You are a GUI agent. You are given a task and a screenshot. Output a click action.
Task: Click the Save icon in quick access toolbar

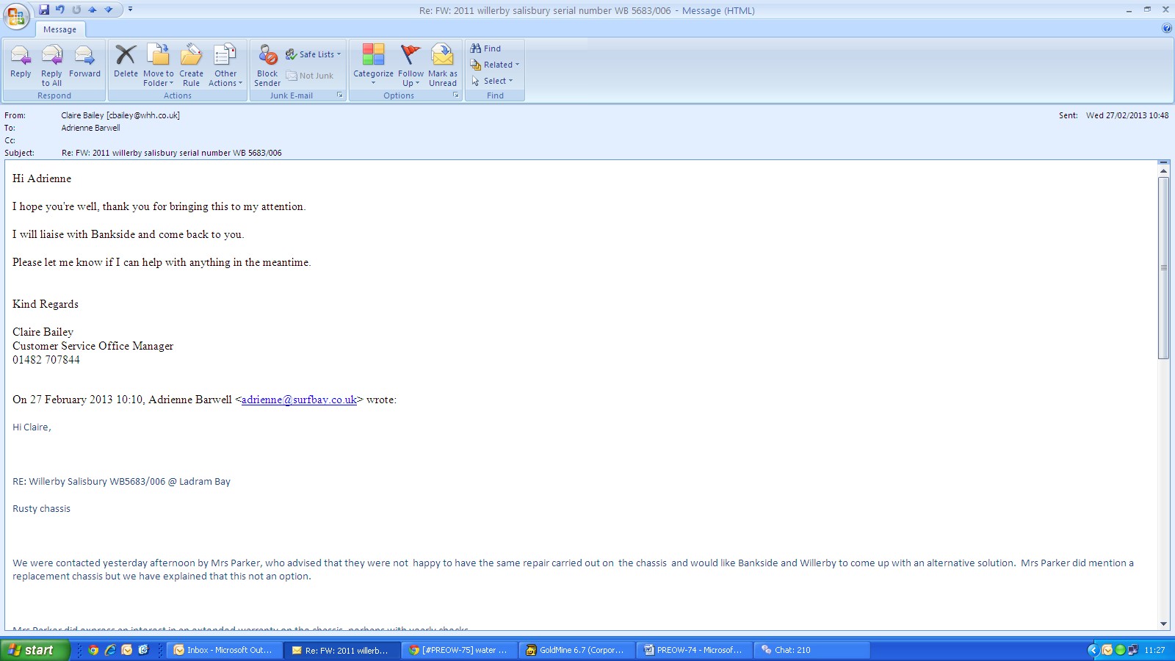(44, 10)
